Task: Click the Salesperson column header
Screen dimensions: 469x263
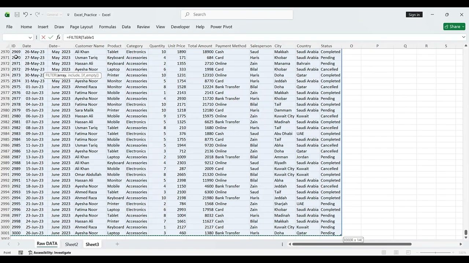Action: pos(261,46)
